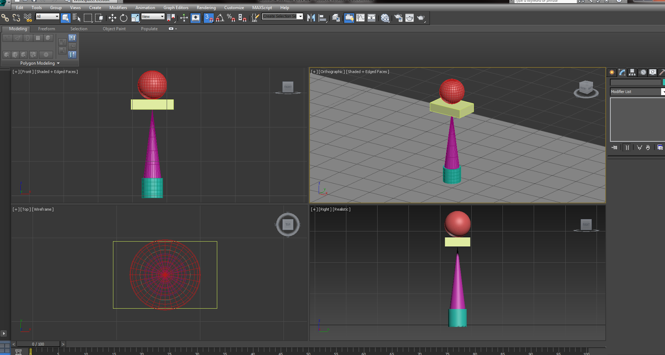Switch to the Freeform ribbon tab

coord(47,29)
